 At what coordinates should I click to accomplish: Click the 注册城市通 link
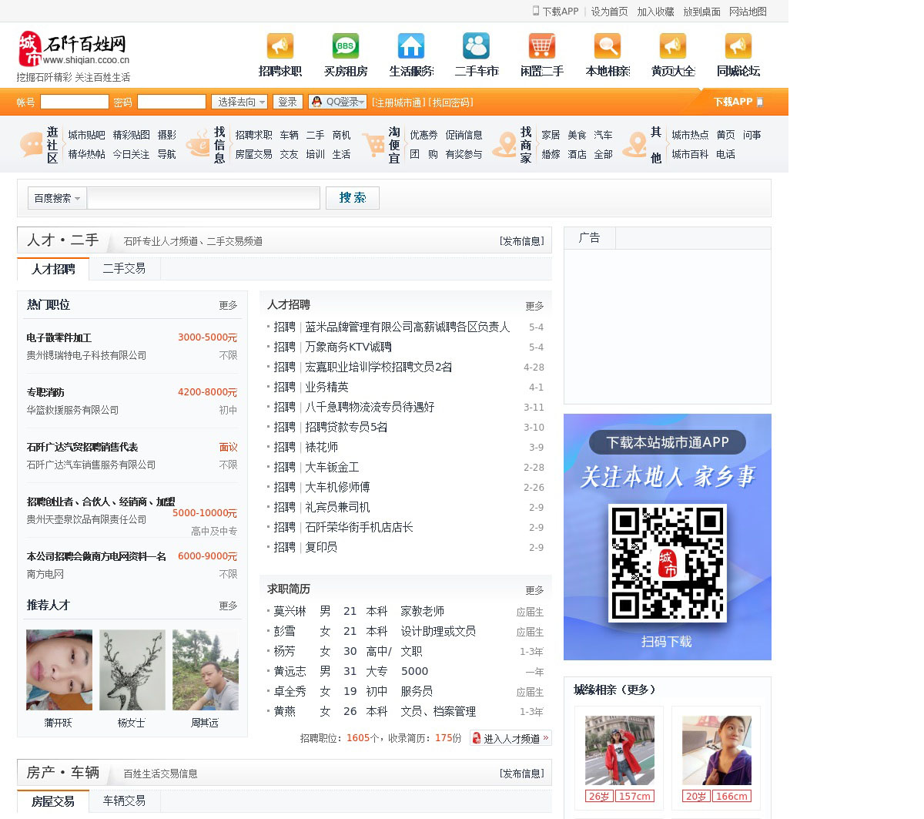pyautogui.click(x=397, y=102)
